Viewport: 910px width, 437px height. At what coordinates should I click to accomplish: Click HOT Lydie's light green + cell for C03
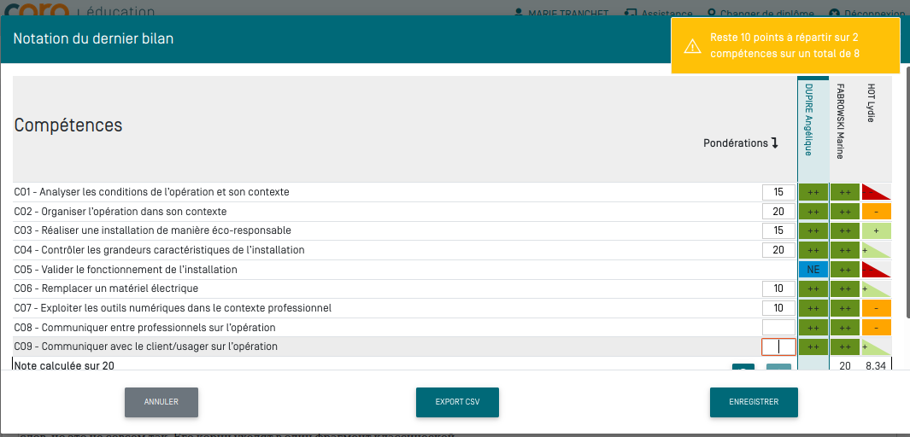click(876, 230)
